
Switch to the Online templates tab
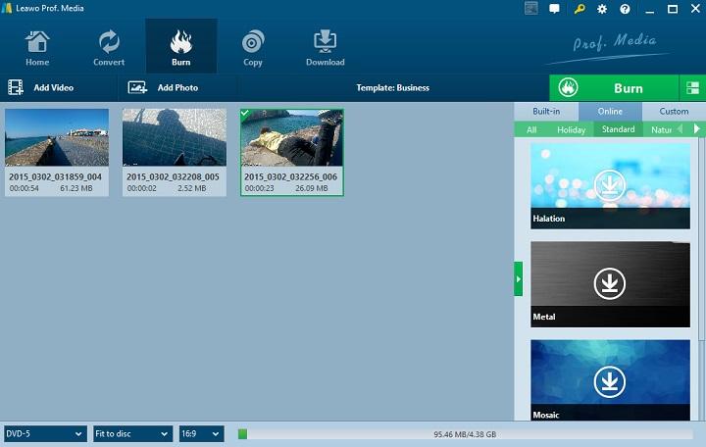point(610,111)
